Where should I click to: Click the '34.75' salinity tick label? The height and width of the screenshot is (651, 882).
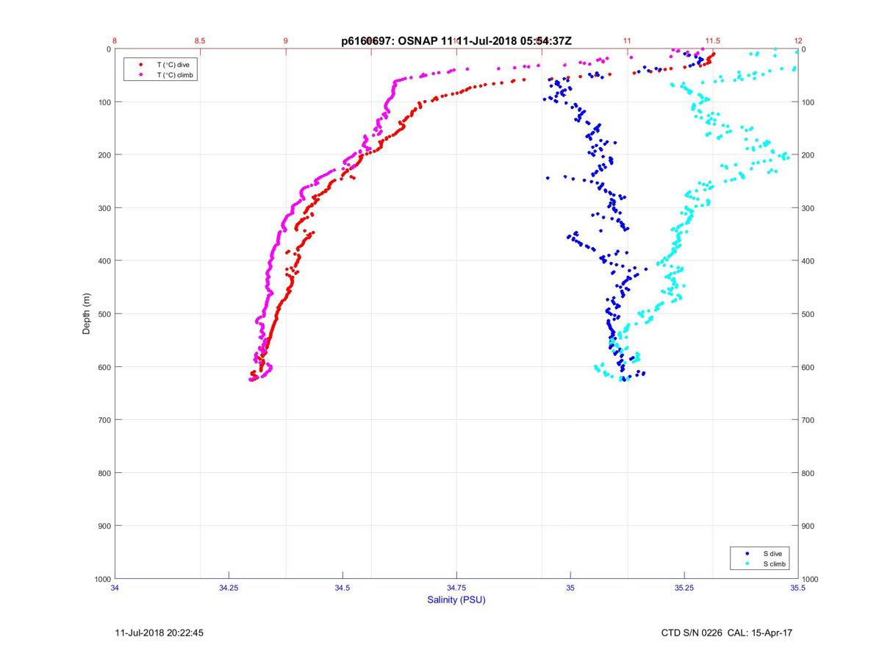(456, 588)
